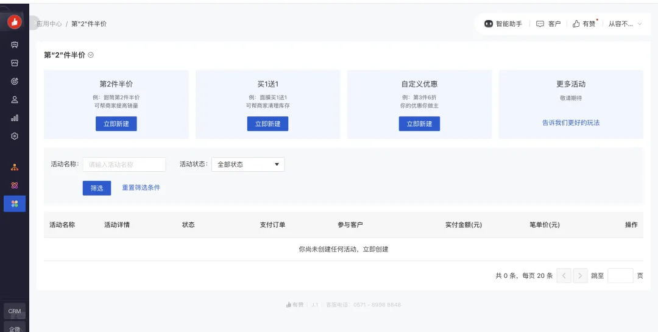658x332 pixels.
Task: Open the 客户 item in top bar
Action: click(x=548, y=24)
